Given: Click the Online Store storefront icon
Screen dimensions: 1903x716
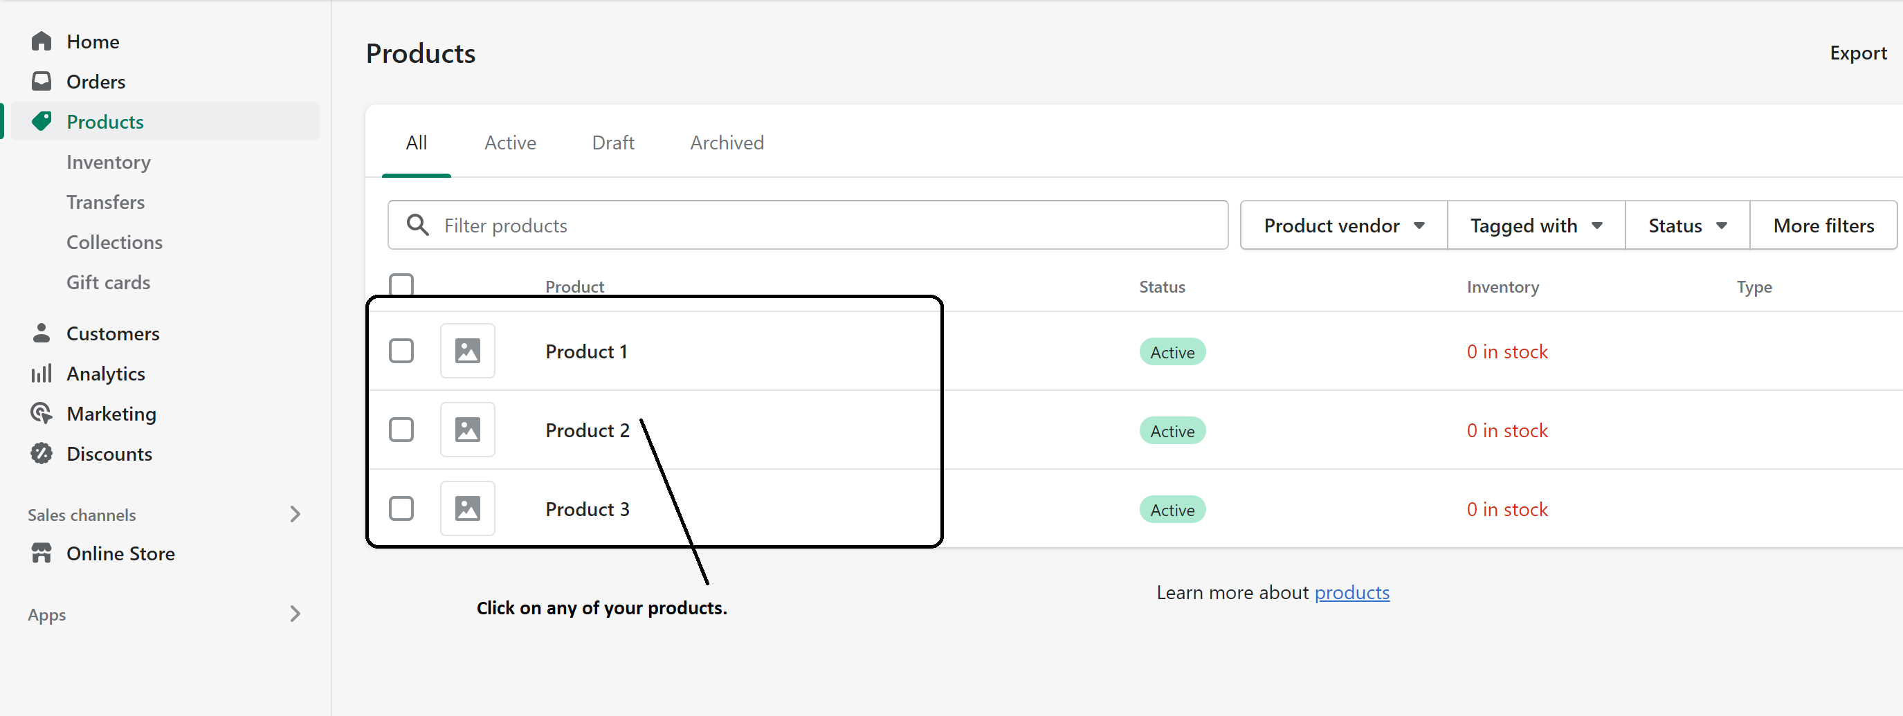Looking at the screenshot, I should [x=42, y=553].
